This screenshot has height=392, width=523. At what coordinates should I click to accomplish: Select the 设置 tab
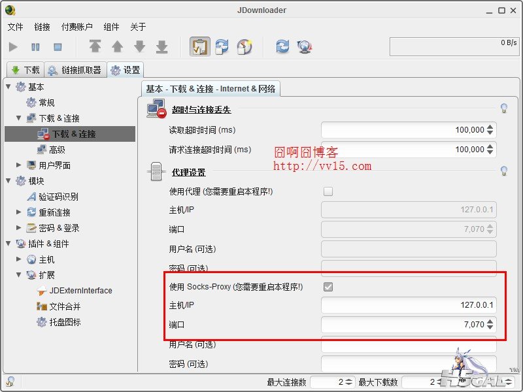click(126, 70)
